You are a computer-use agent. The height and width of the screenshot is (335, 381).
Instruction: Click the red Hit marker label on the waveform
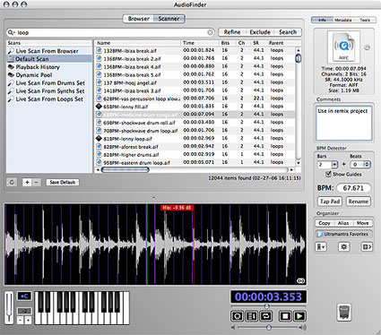pos(178,208)
